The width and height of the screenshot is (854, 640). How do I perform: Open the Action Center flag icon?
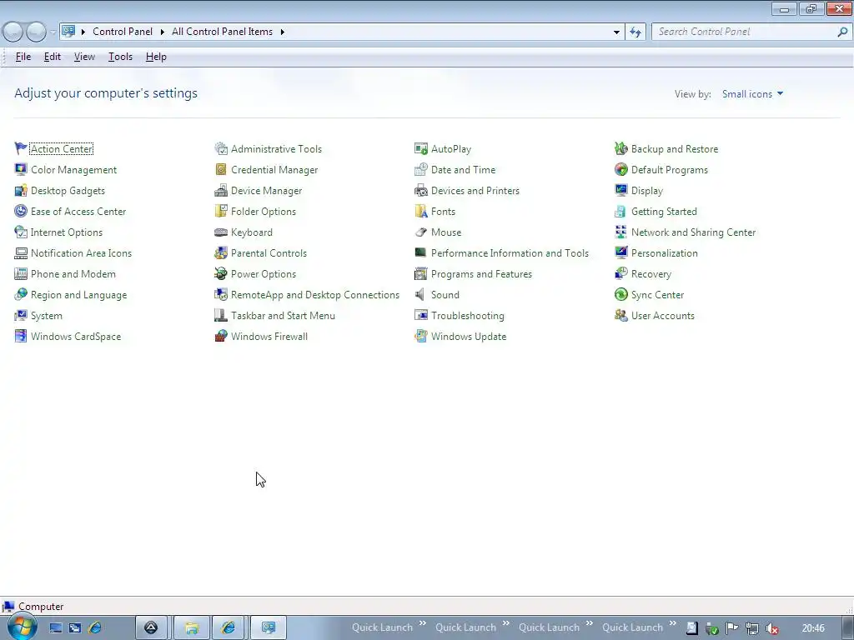(21, 148)
